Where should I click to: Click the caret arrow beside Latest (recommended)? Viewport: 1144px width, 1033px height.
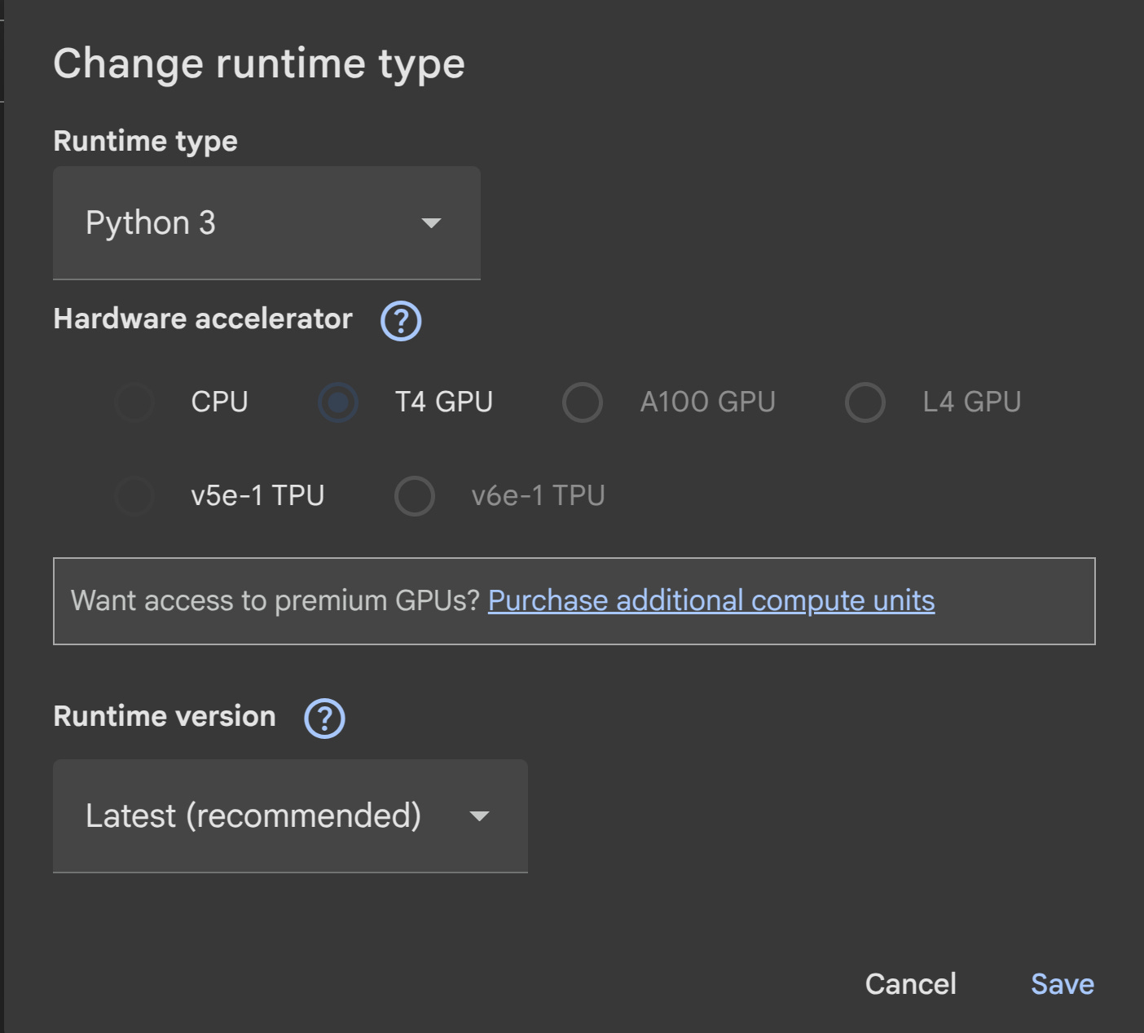pyautogui.click(x=479, y=816)
